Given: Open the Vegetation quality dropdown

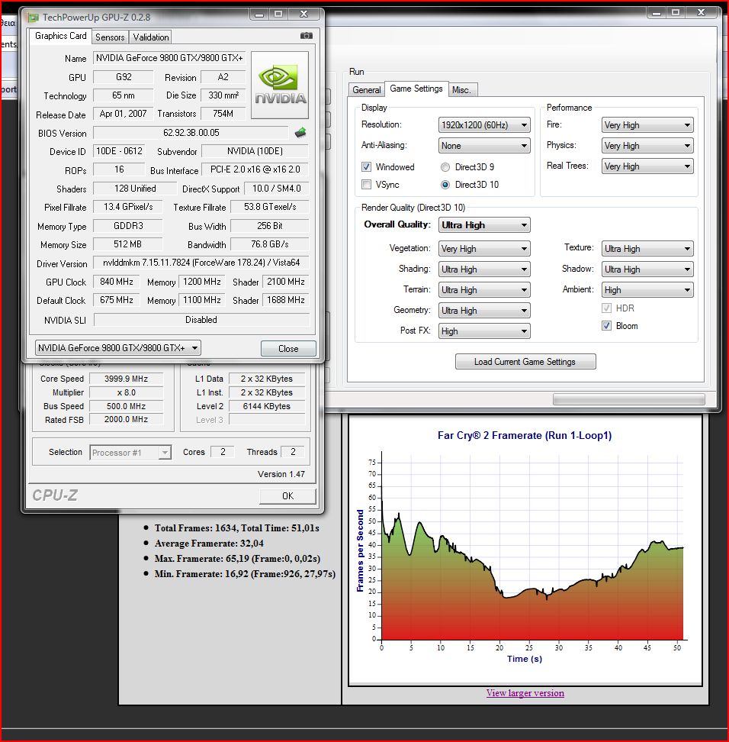Looking at the screenshot, I should point(484,248).
